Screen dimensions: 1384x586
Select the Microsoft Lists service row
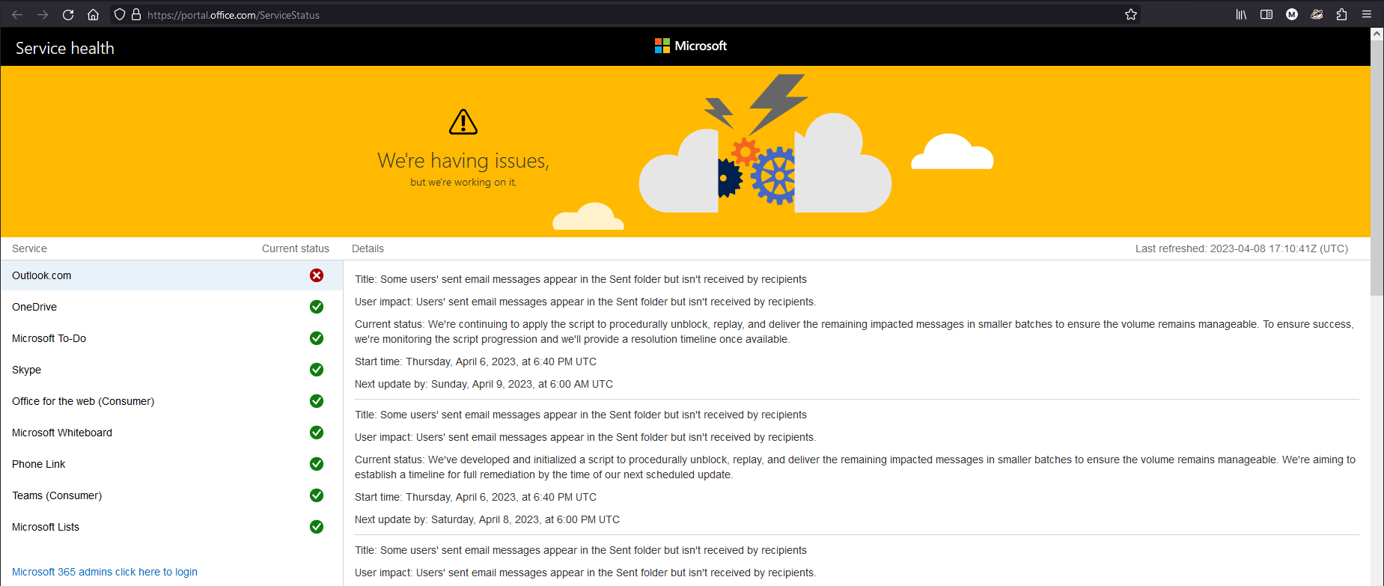171,527
